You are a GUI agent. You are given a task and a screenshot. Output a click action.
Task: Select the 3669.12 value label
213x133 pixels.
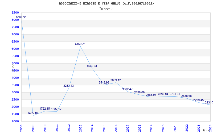[x=116, y=80]
